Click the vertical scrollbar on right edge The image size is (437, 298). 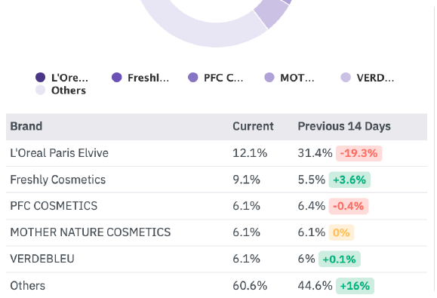pos(434,149)
